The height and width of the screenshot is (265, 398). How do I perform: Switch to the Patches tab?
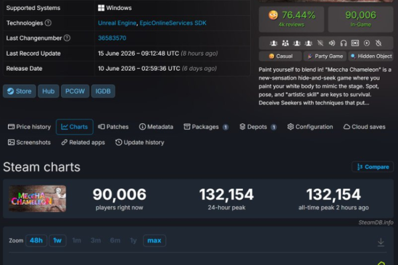tap(113, 127)
